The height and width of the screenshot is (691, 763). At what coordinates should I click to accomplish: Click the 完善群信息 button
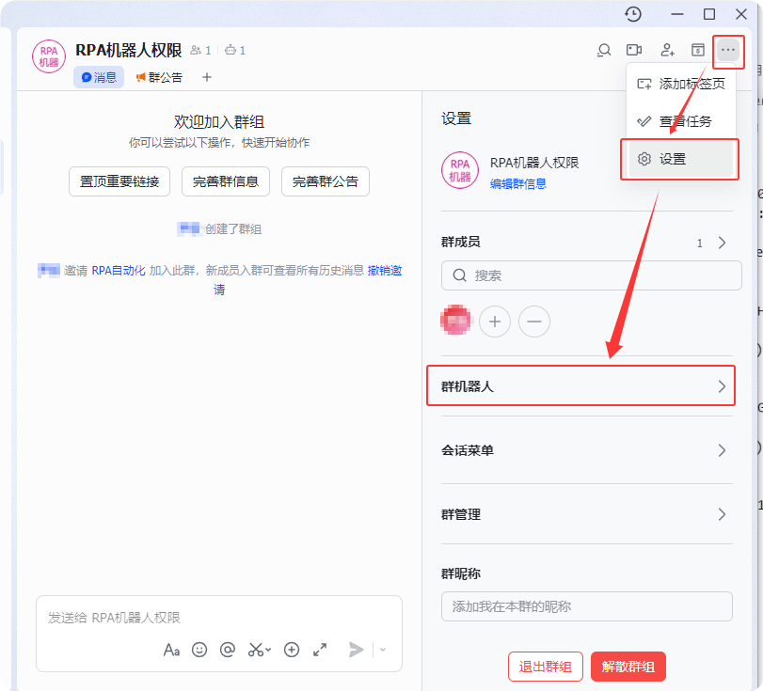point(226,181)
